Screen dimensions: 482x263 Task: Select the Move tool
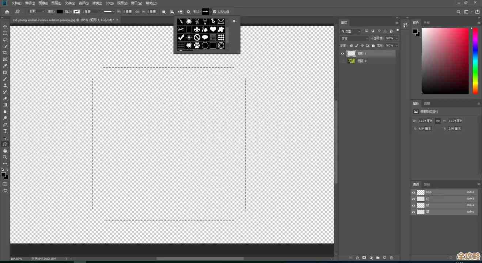point(5,27)
